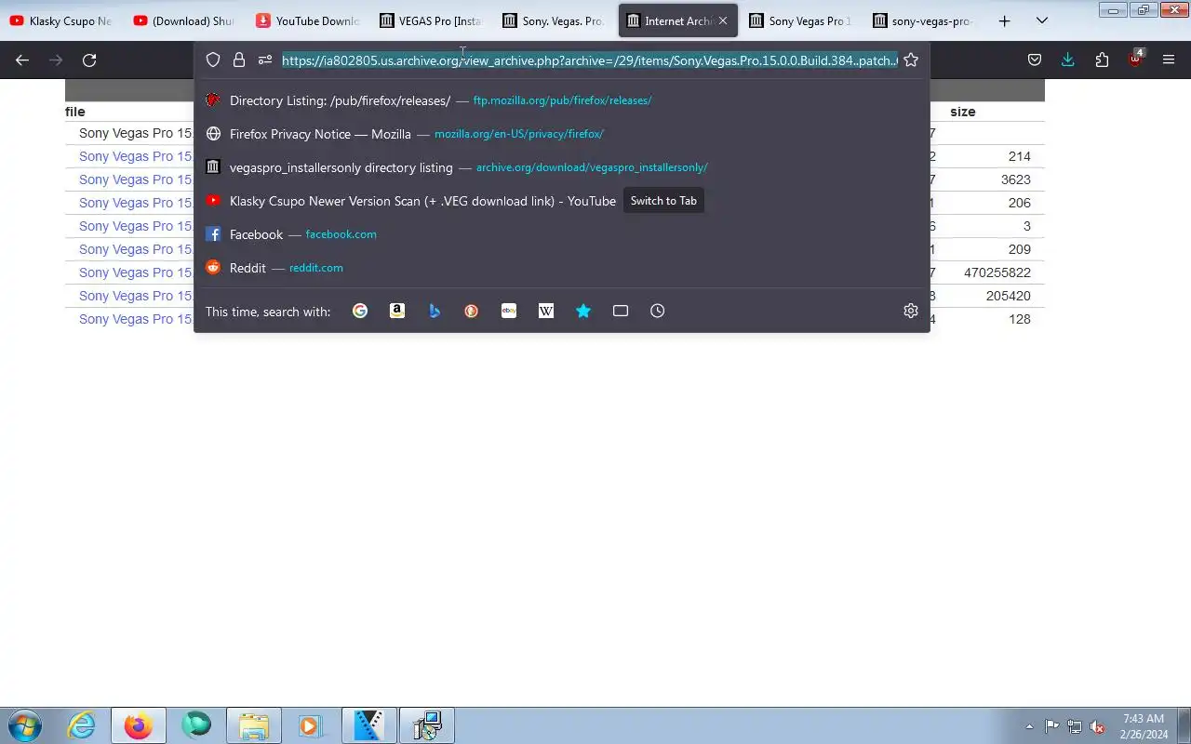Open Sony Vegas Pro file with size 209

tap(136, 249)
